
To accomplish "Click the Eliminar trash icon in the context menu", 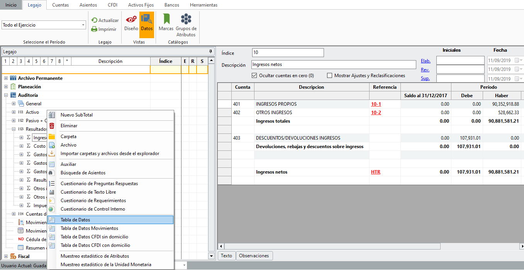I will [x=52, y=126].
